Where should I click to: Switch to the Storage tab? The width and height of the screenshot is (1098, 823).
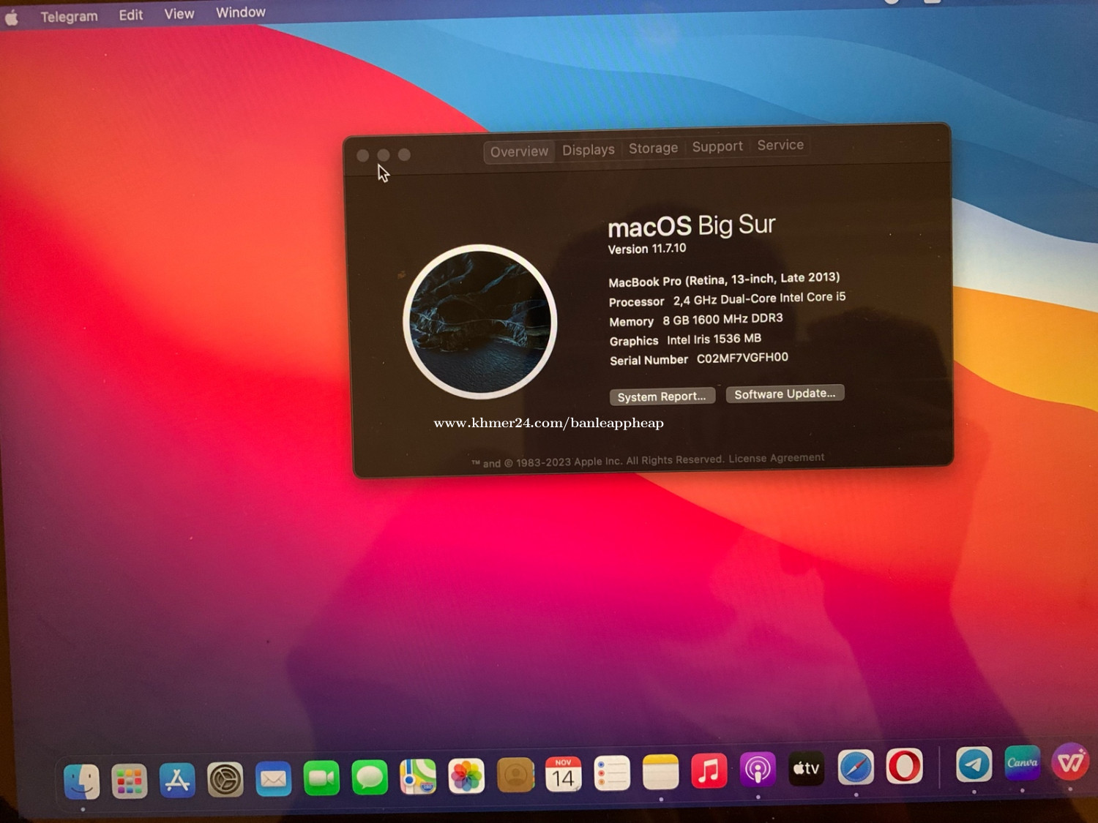[653, 148]
